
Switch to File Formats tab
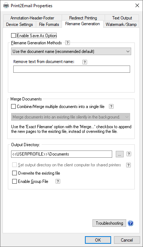point(49,24)
